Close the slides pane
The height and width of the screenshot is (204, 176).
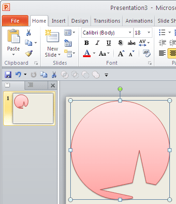click(53, 85)
